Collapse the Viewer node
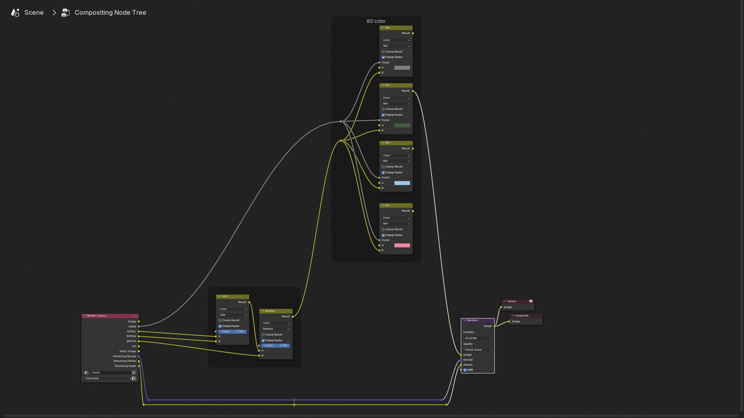The width and height of the screenshot is (744, 418). point(504,302)
